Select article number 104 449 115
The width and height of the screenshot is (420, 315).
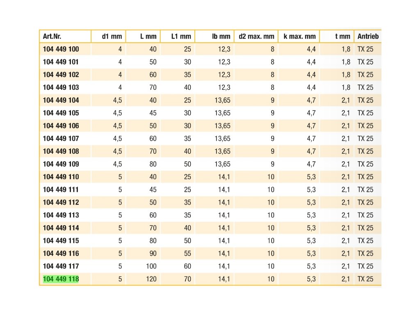(61, 240)
